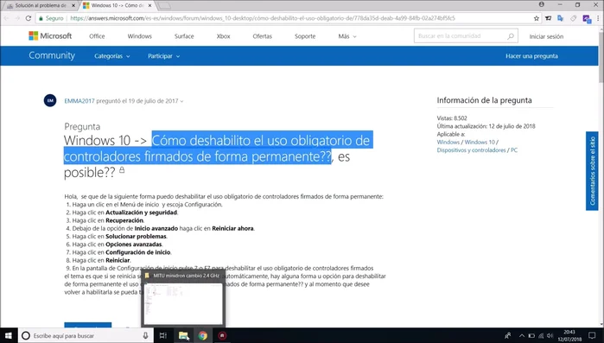Open the Windows category link
The height and width of the screenshot is (343, 604).
(448, 142)
